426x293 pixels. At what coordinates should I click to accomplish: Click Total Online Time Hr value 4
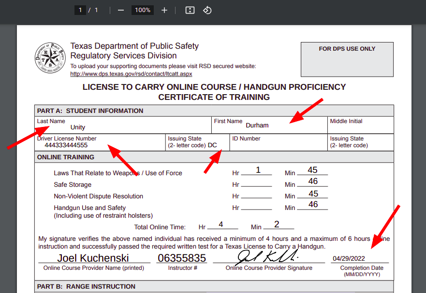point(221,224)
